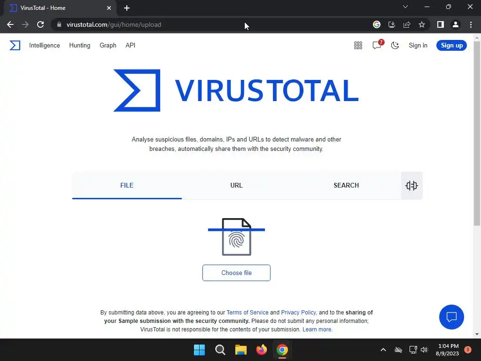The width and height of the screenshot is (481, 361).
Task: Open Chrome three-dot menu
Action: tap(471, 24)
